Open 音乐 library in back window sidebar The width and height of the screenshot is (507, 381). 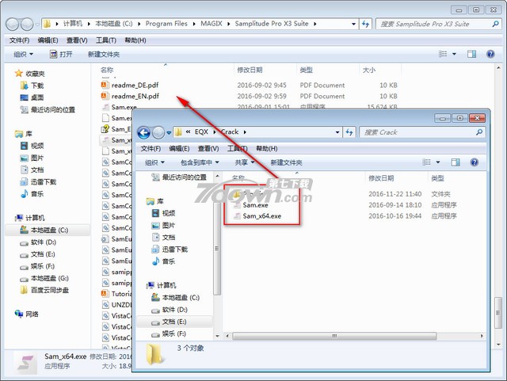point(32,194)
